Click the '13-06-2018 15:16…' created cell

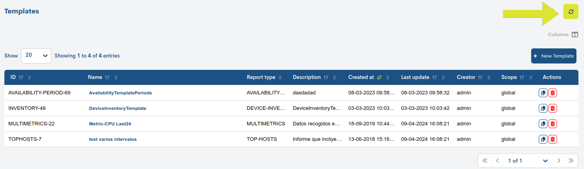tap(372, 139)
